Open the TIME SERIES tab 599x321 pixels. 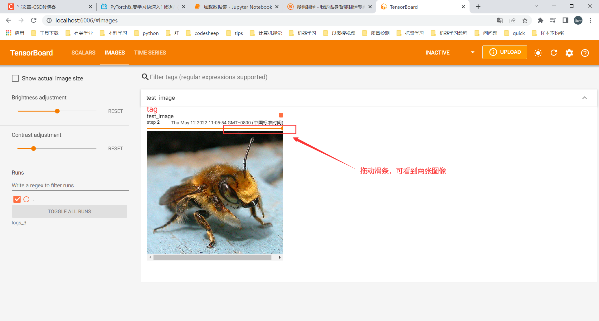150,53
